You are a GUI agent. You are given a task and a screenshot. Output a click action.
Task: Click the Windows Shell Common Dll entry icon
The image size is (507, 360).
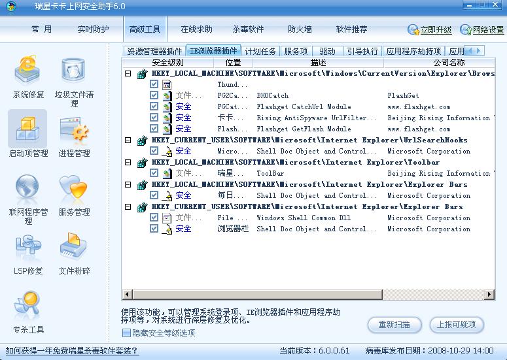(x=167, y=218)
